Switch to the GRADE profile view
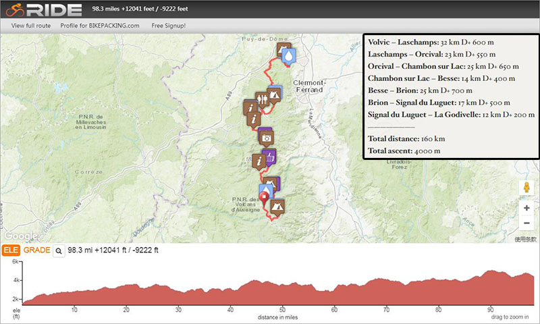The height and width of the screenshot is (324, 540). point(36,250)
